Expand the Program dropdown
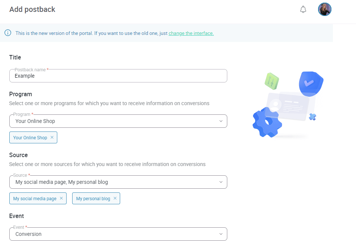Viewport: 356px width, 247px height. 221,121
